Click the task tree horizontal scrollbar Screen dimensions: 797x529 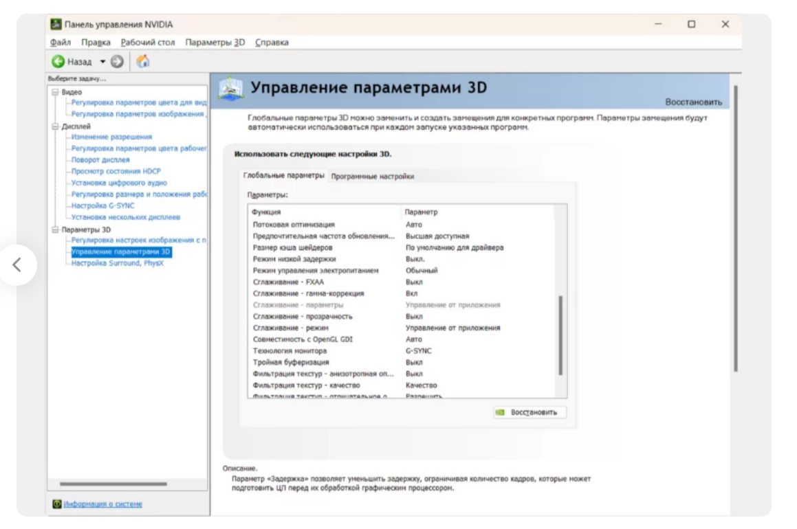[113, 484]
